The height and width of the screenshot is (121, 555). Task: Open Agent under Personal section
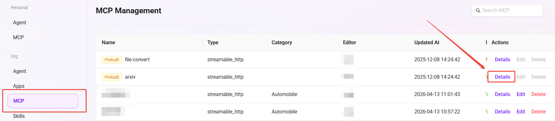20,22
